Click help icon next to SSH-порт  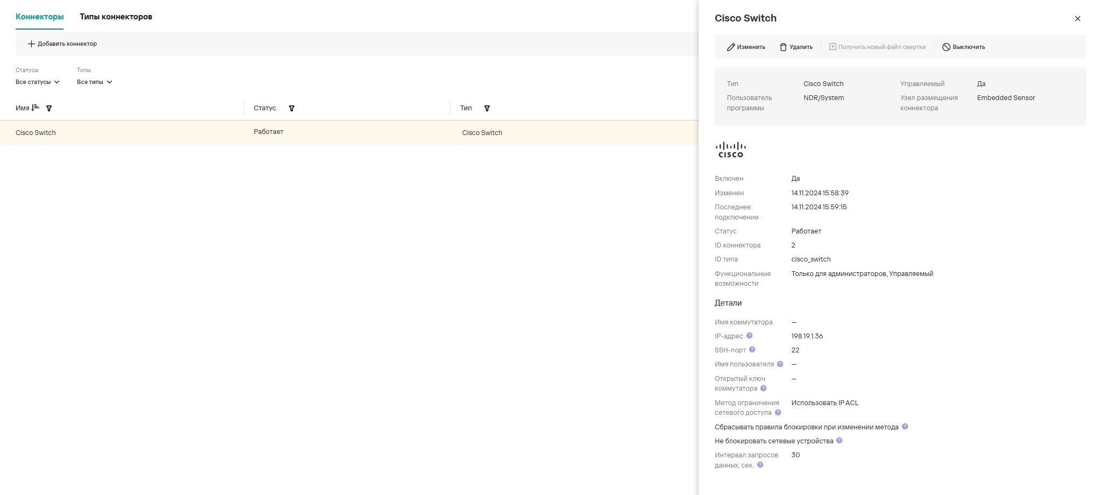point(752,350)
